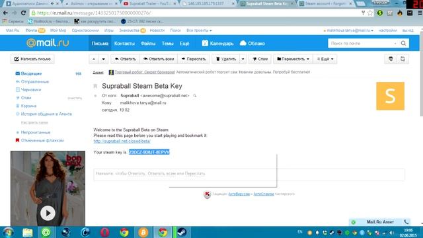Go to previous message arrow
The width and height of the screenshot is (423, 238).
coord(94,59)
